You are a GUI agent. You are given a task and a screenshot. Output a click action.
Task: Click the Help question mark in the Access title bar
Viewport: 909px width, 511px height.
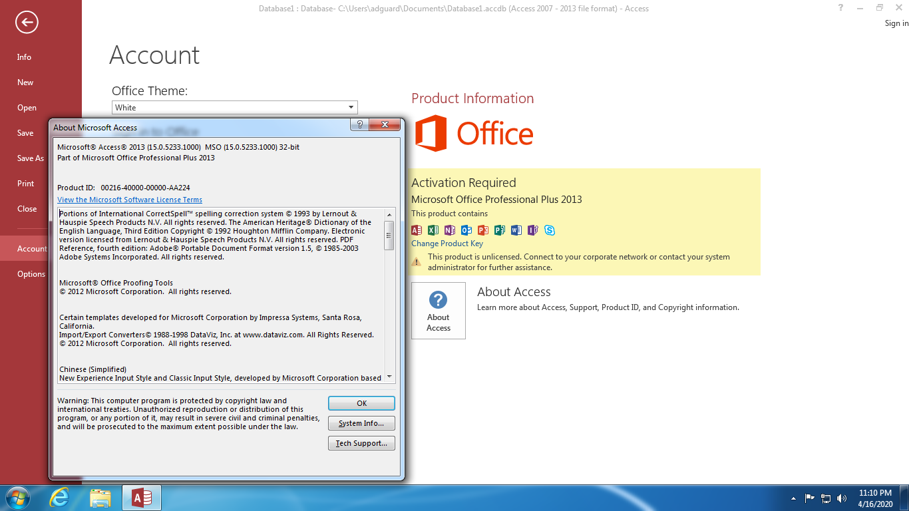[x=841, y=8]
